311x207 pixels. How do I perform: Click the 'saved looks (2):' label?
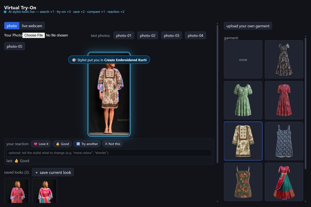[x=17, y=172]
